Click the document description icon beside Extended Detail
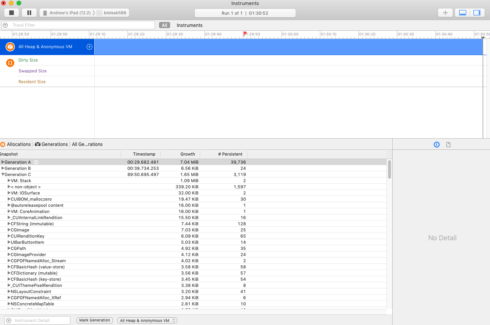This screenshot has width=490, height=325. 448,144
